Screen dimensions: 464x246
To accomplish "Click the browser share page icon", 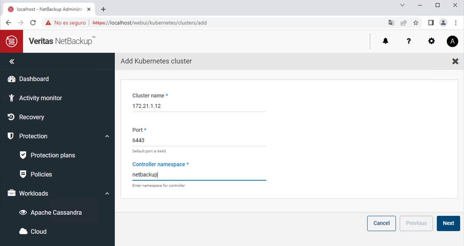I will 404,23.
